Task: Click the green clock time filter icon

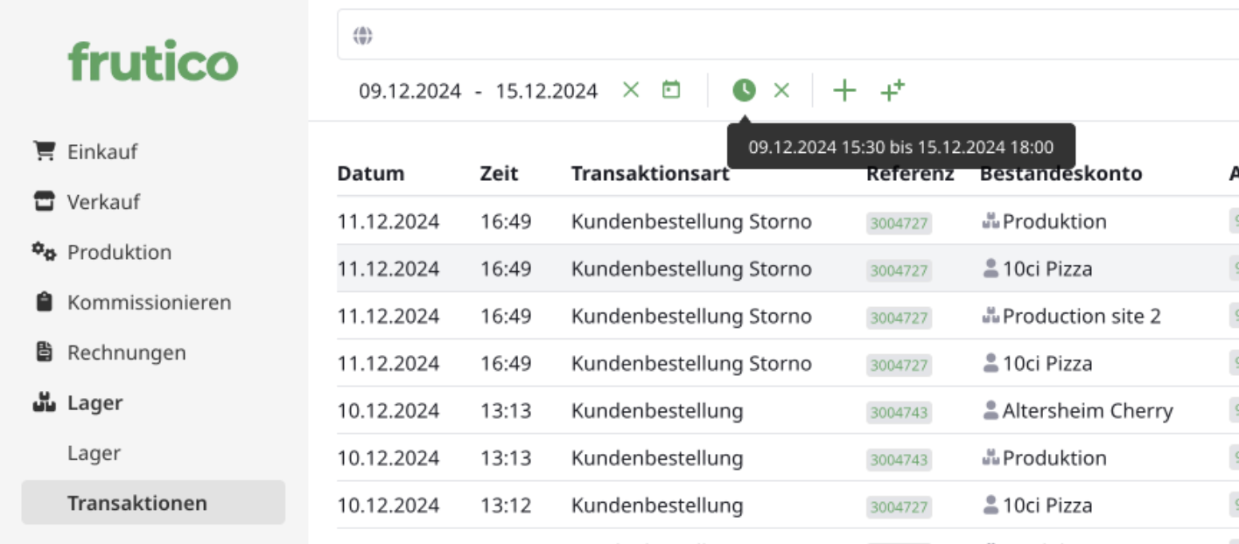Action: coord(744,90)
